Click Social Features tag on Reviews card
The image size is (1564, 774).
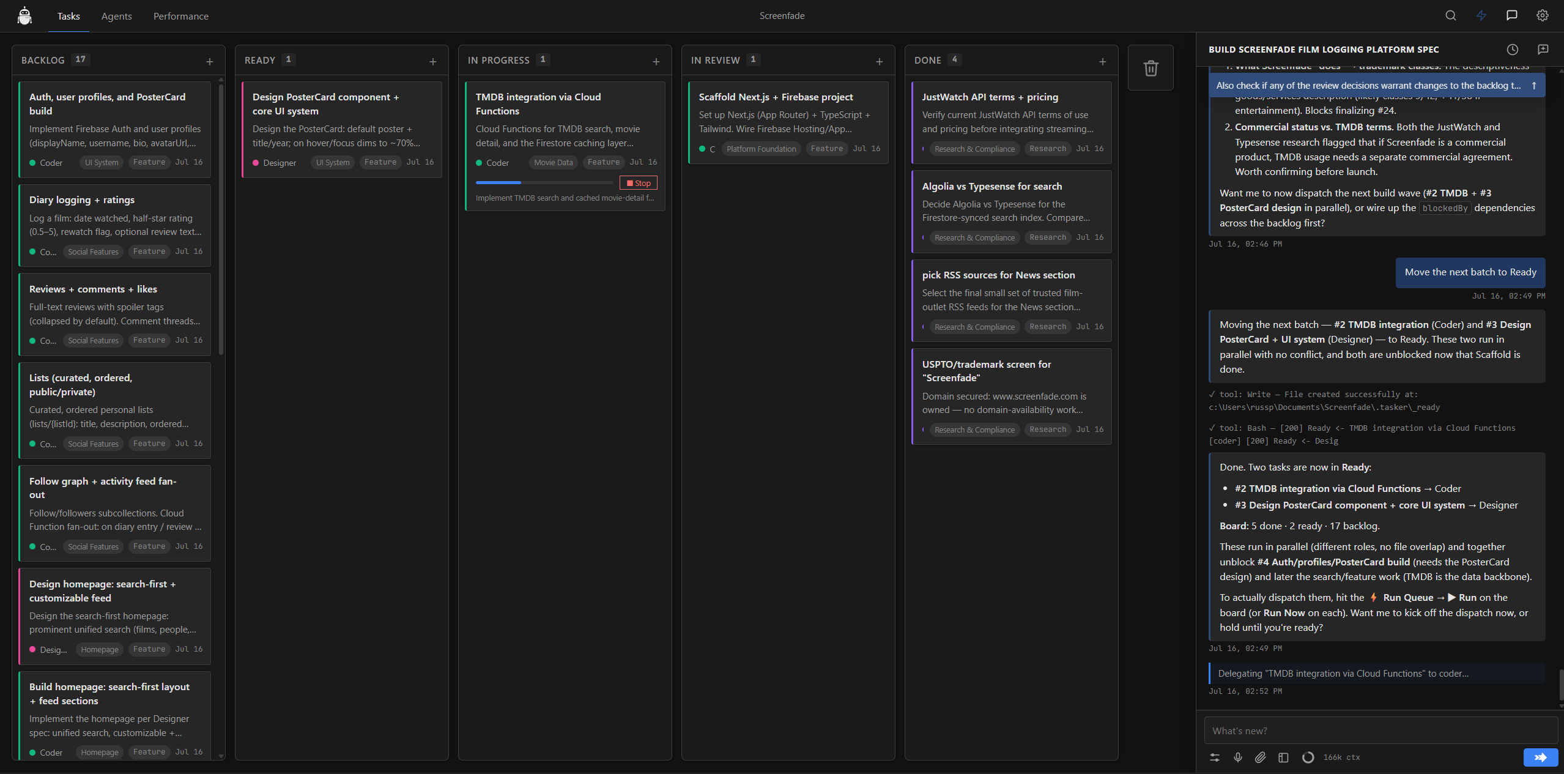pos(93,341)
